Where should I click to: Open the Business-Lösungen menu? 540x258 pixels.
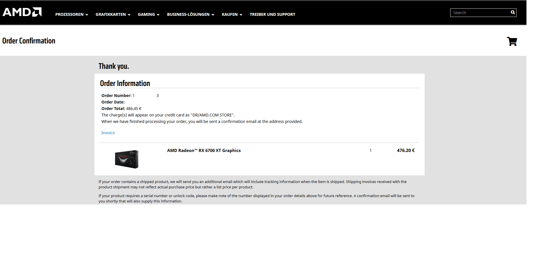(x=190, y=14)
